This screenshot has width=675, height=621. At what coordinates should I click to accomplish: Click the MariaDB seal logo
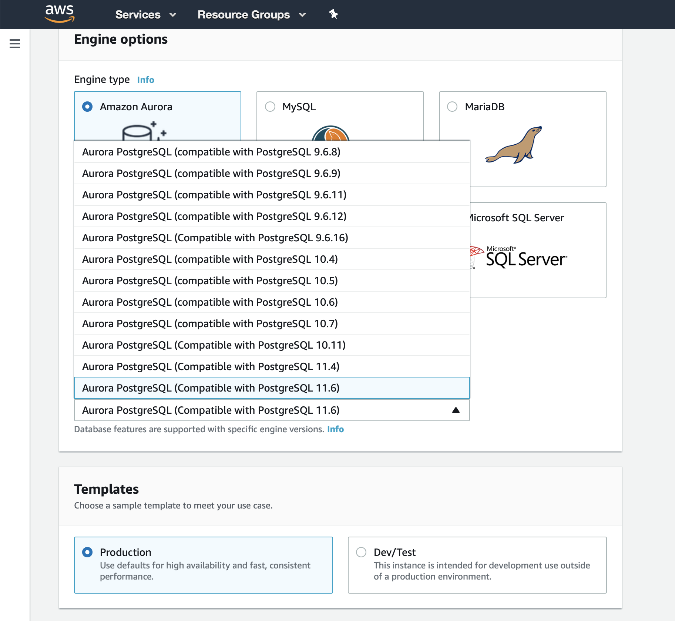tap(514, 145)
